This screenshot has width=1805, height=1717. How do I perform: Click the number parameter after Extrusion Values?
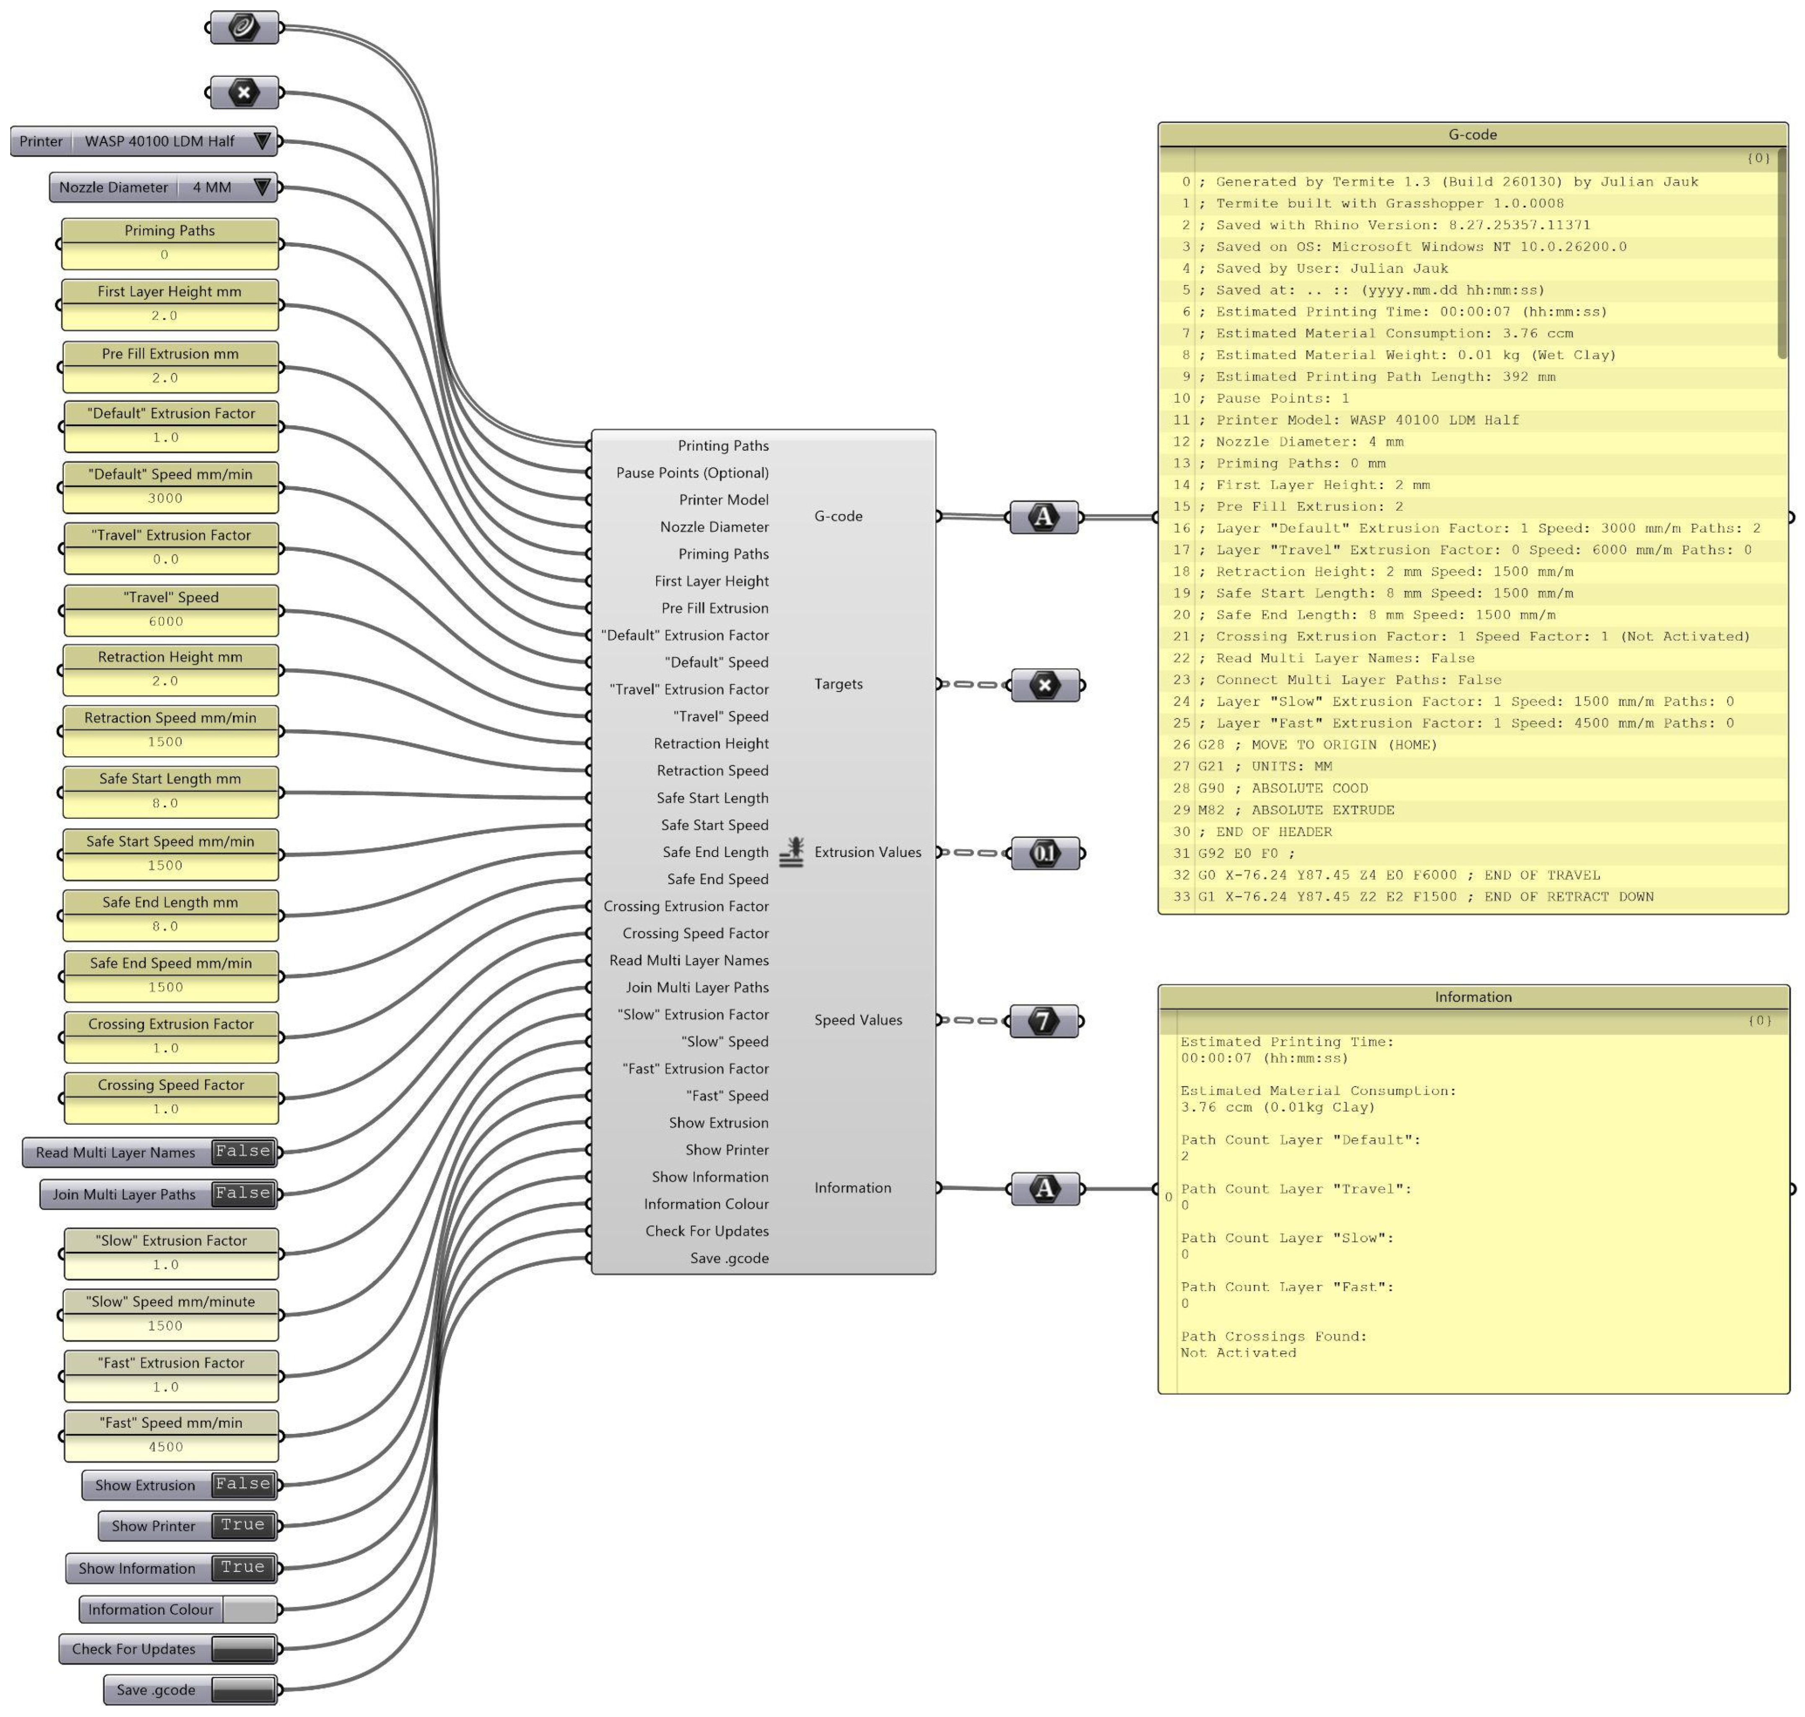click(x=1045, y=853)
